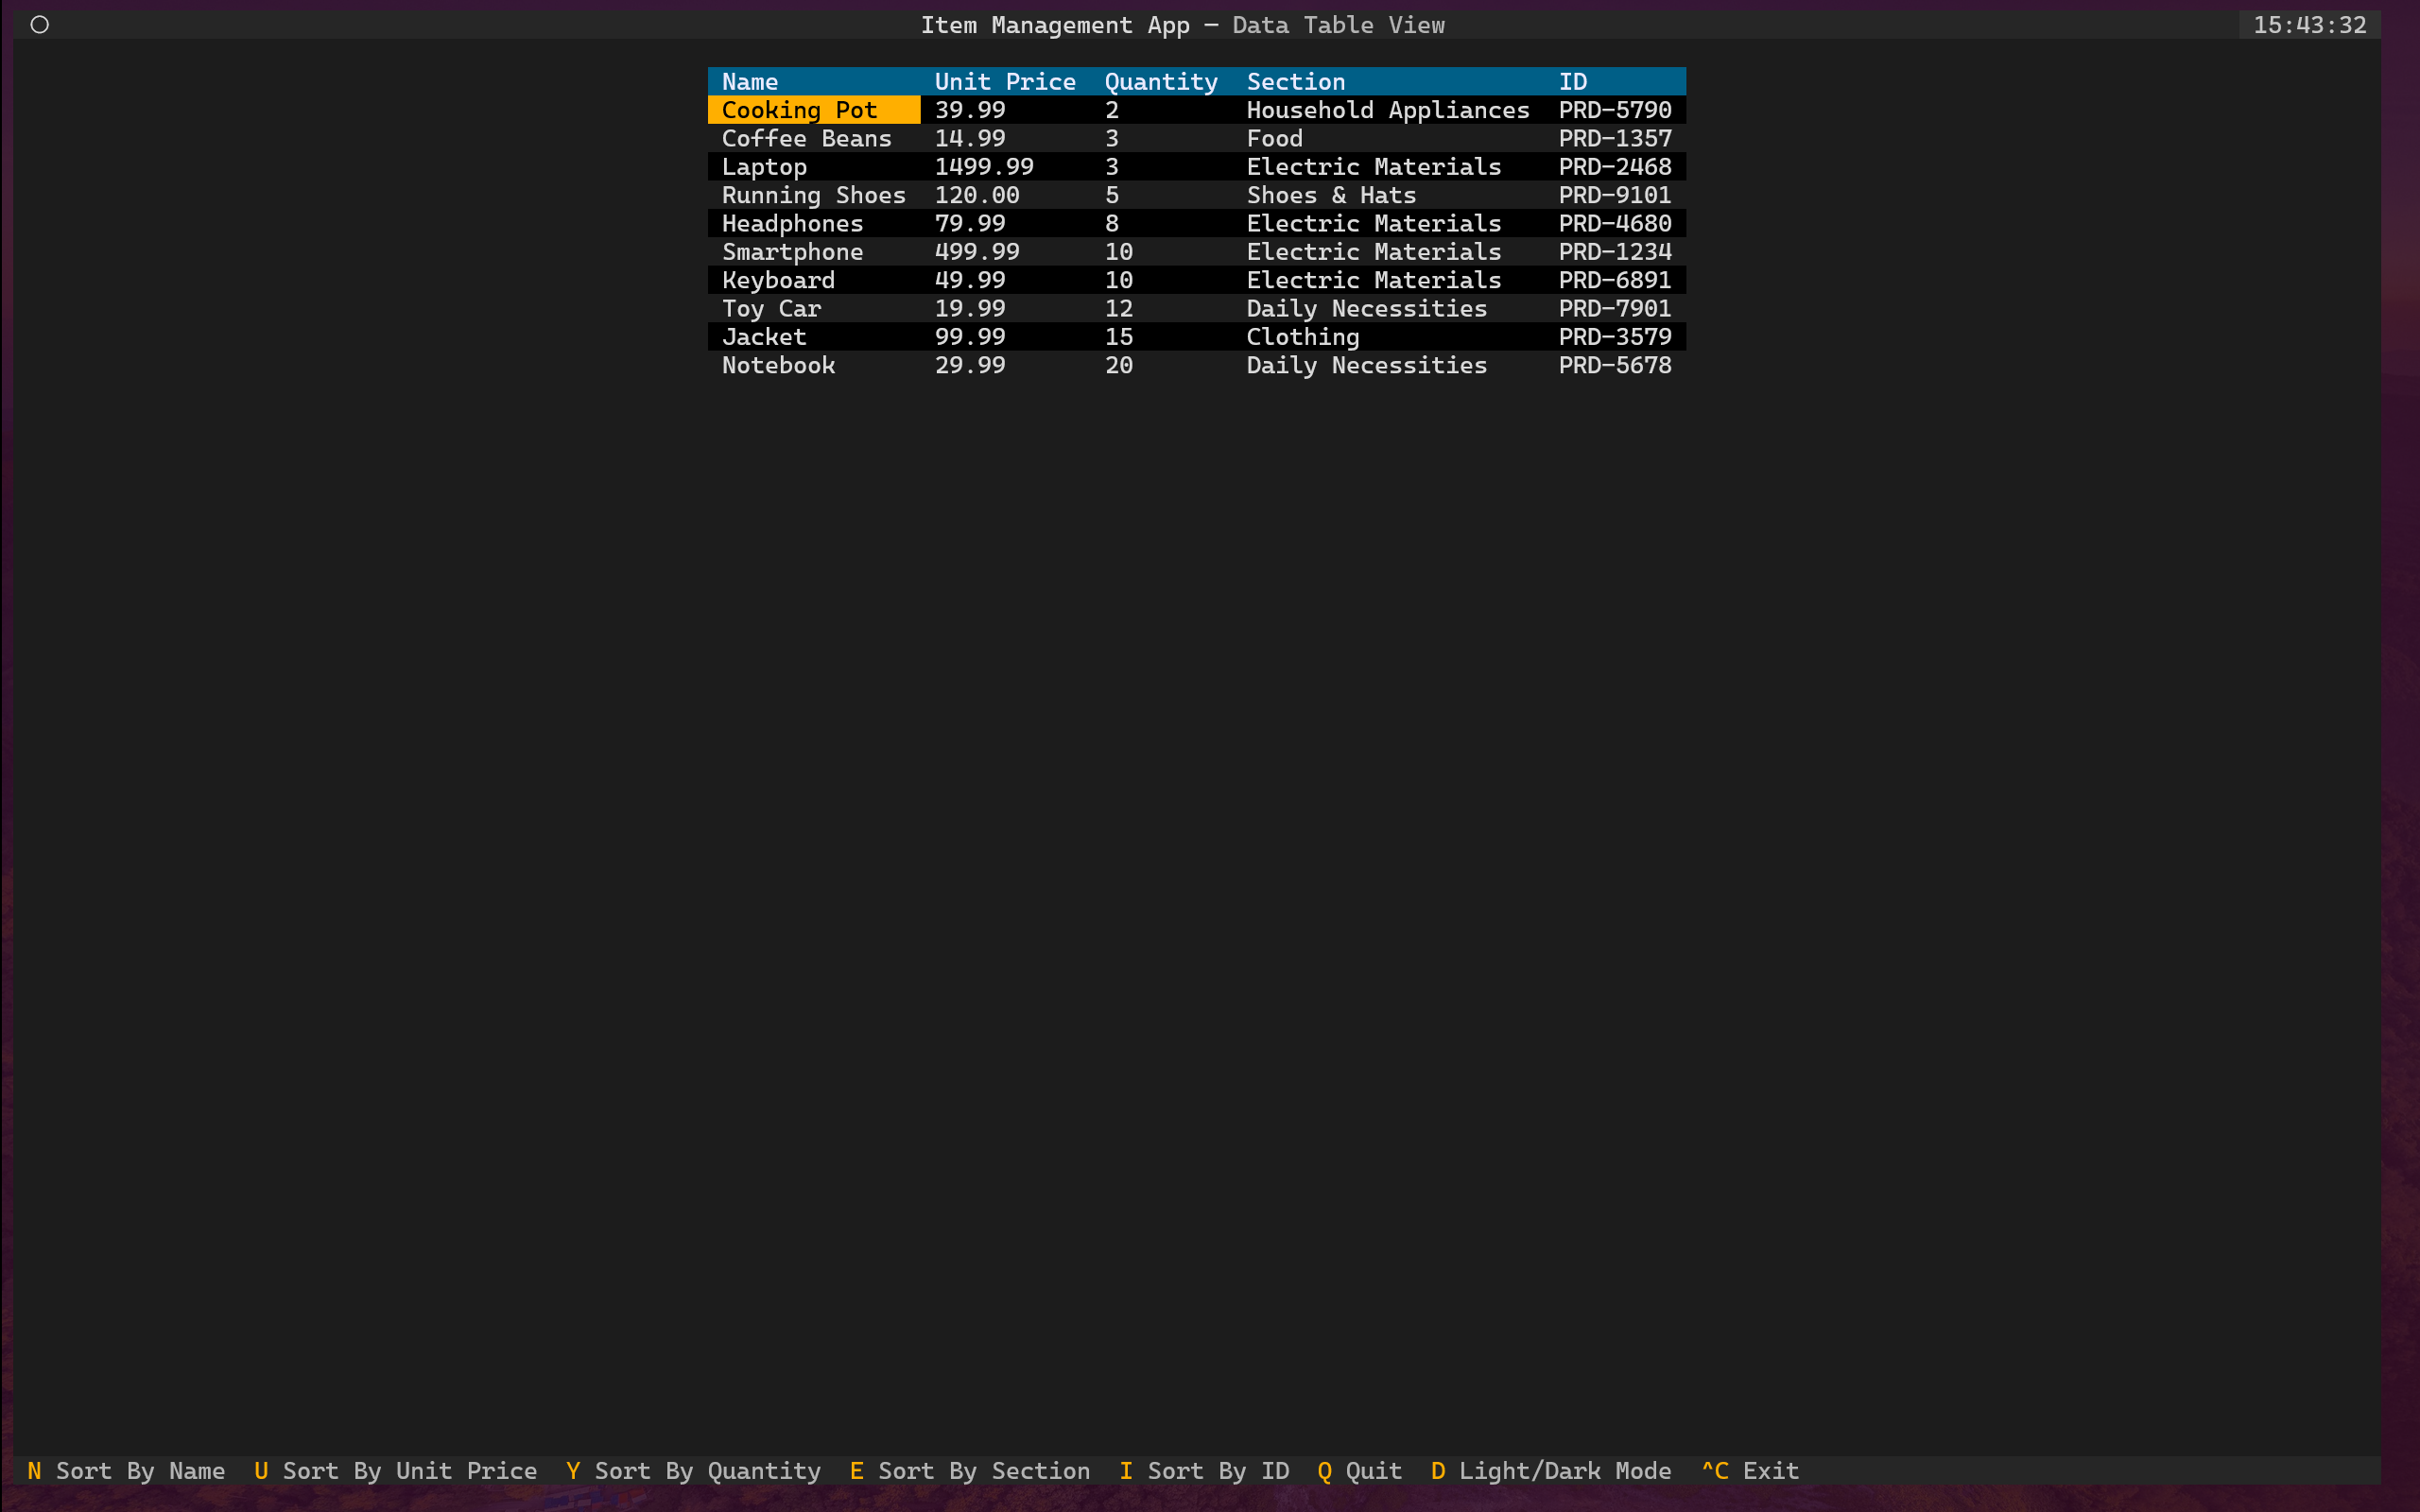
Task: Click the 79.99 unit price cell
Action: [1006, 223]
